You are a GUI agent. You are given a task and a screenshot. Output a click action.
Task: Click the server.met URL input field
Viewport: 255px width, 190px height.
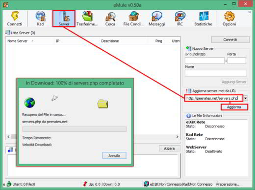point(214,98)
